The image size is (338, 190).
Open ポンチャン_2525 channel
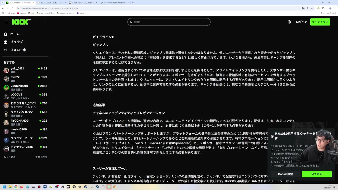tap(25, 149)
